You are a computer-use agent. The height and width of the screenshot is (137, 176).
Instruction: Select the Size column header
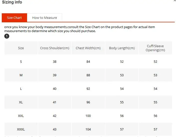click(21, 48)
